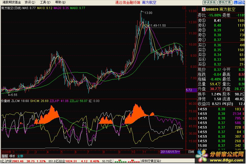Click the 买① 8.36 order row
This screenshot has width=246, height=164.
point(221,45)
